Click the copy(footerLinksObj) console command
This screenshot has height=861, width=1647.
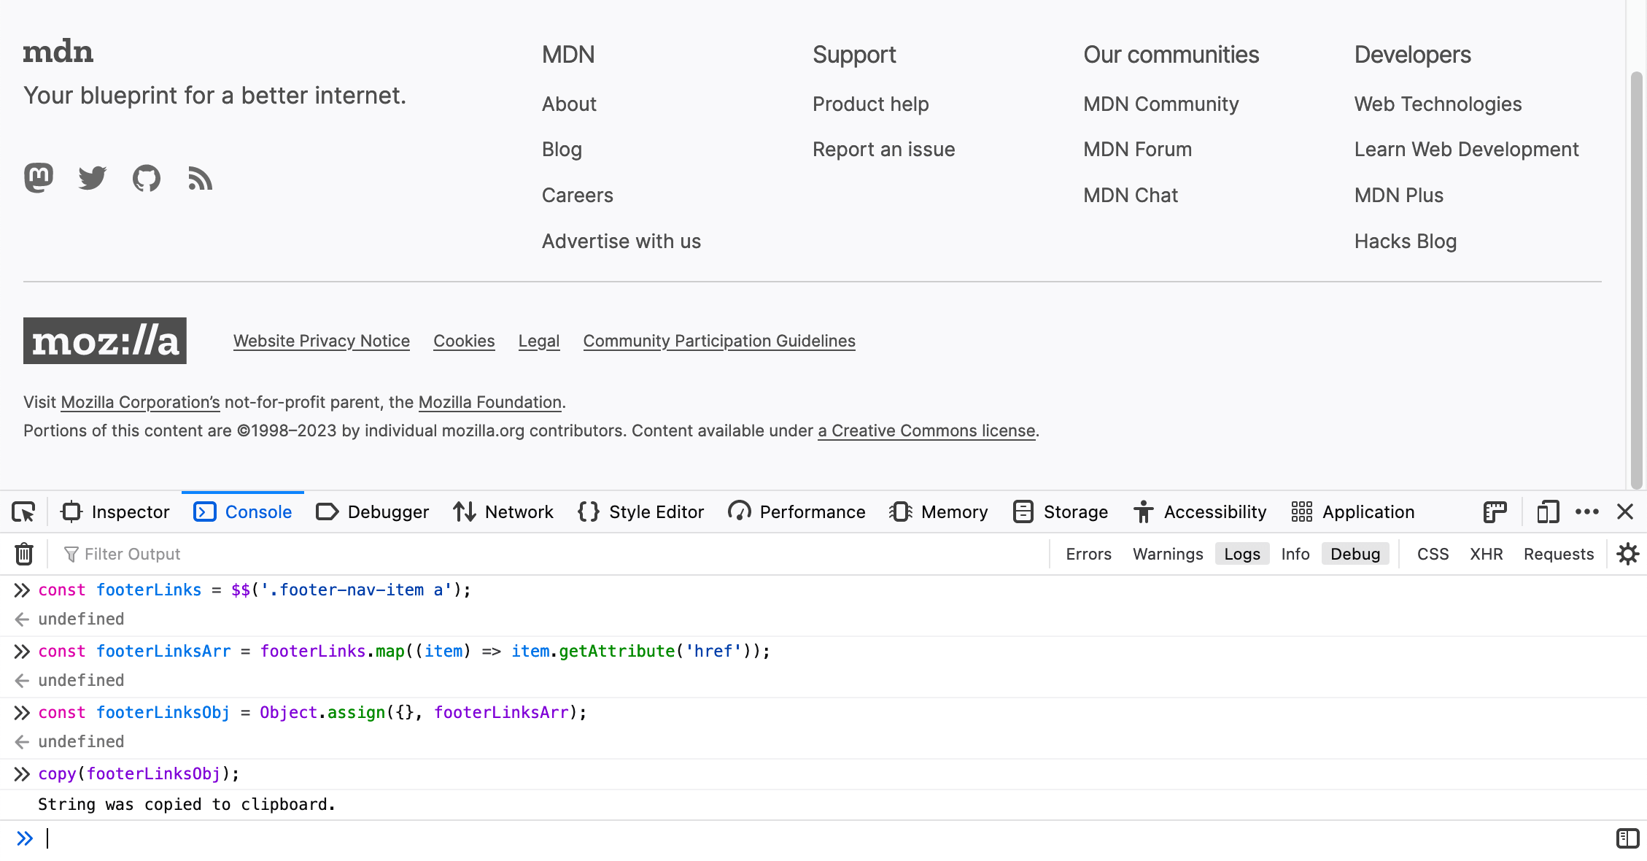click(139, 773)
